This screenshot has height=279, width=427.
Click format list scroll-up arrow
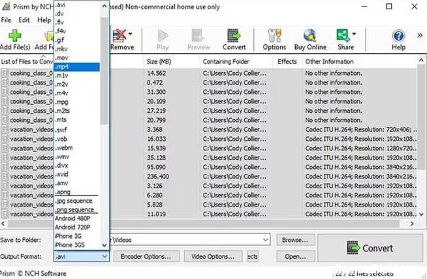coord(104,5)
